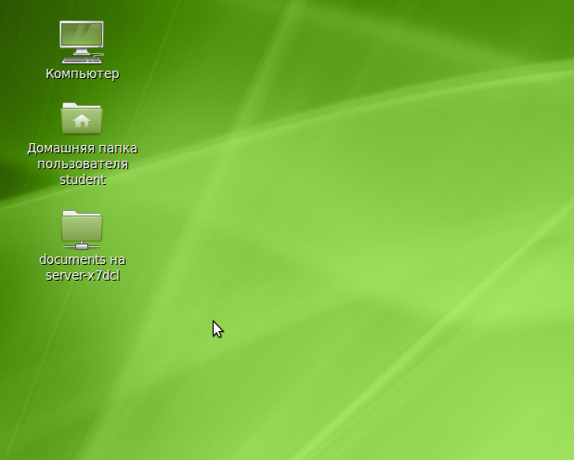The height and width of the screenshot is (460, 574).
Task: Click the house emblem on the home folder
Action: click(x=82, y=121)
